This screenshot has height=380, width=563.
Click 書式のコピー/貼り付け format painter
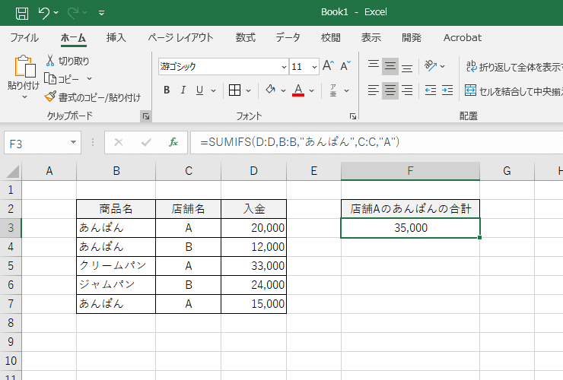click(x=93, y=97)
